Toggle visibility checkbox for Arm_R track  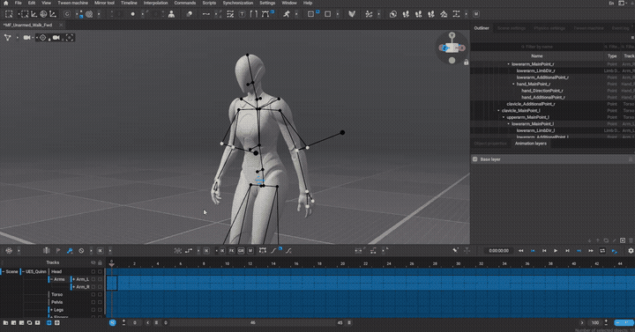(93, 287)
